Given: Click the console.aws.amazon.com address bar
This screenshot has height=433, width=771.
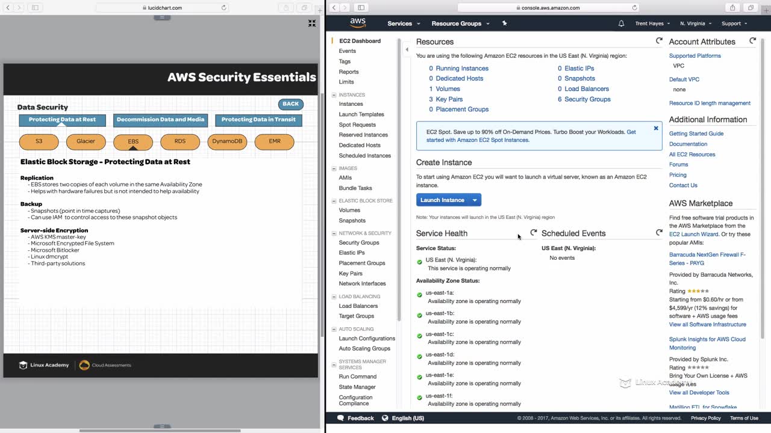Looking at the screenshot, I should click(548, 8).
